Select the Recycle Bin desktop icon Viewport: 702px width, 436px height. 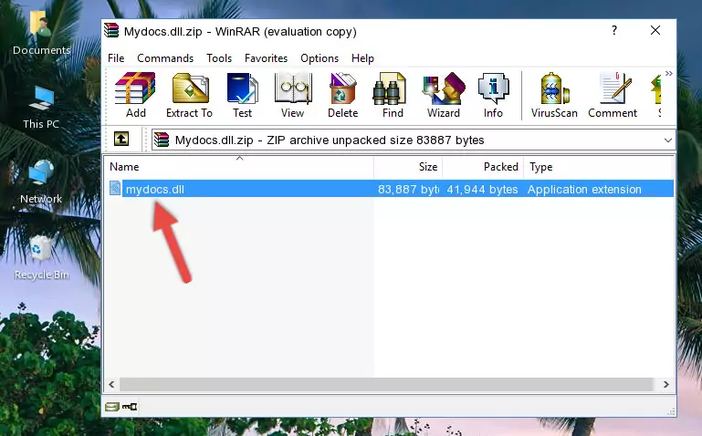point(42,258)
